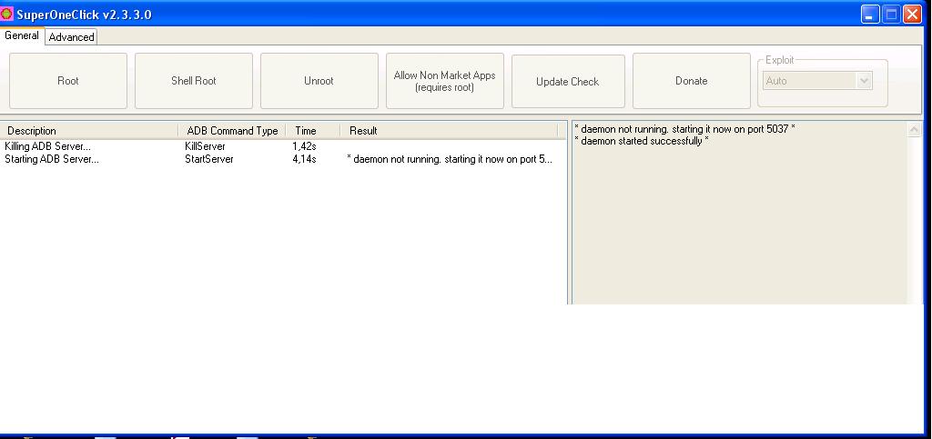The height and width of the screenshot is (439, 932).
Task: Close the SuperOneClick window
Action: (912, 15)
